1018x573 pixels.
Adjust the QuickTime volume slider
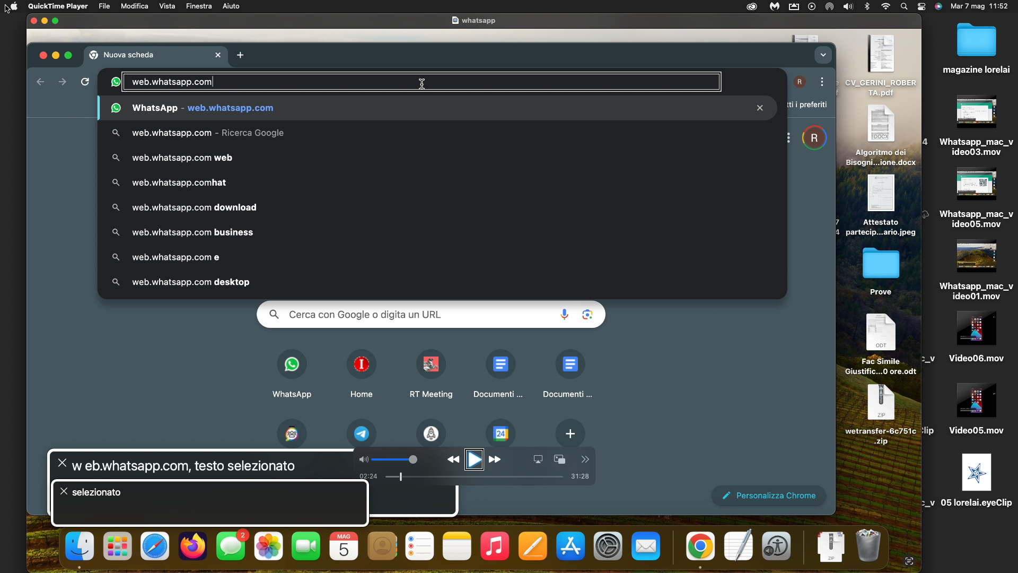[x=393, y=459]
